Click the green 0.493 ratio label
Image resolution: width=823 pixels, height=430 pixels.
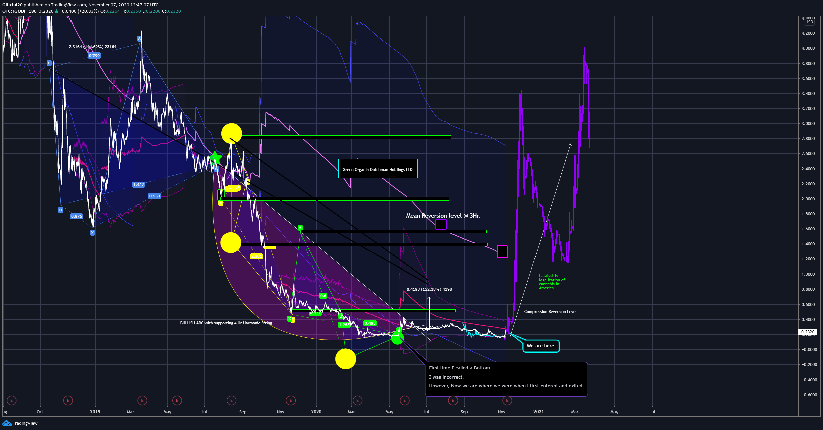370,323
